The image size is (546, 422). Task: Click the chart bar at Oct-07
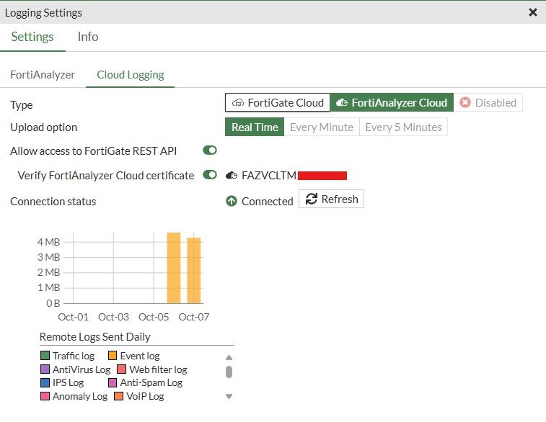point(194,271)
